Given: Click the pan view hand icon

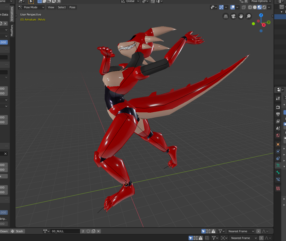Looking at the screenshot, I should tap(241, 16).
